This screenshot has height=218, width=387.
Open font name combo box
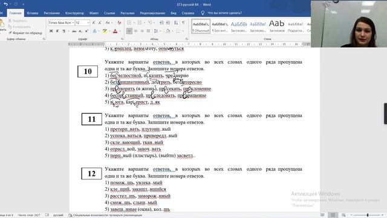point(61,23)
